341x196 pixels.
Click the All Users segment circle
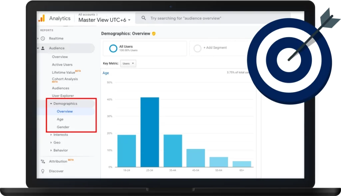point(113,49)
